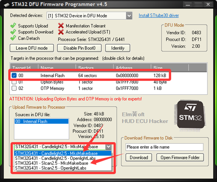Image resolution: width=217 pixels, height=182 pixels.
Task: Click the file name input field
Action: click(165, 147)
